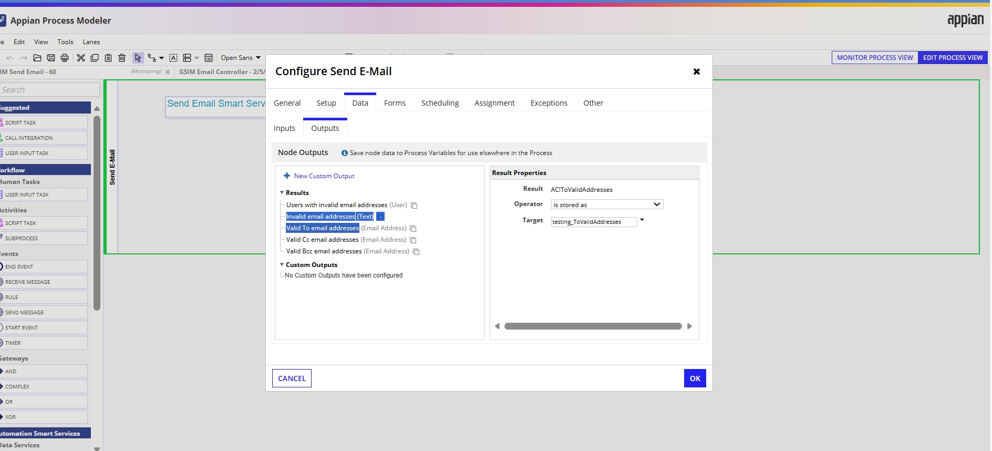The image size is (992, 451).
Task: Click the New Custom Output link
Action: pyautogui.click(x=324, y=176)
